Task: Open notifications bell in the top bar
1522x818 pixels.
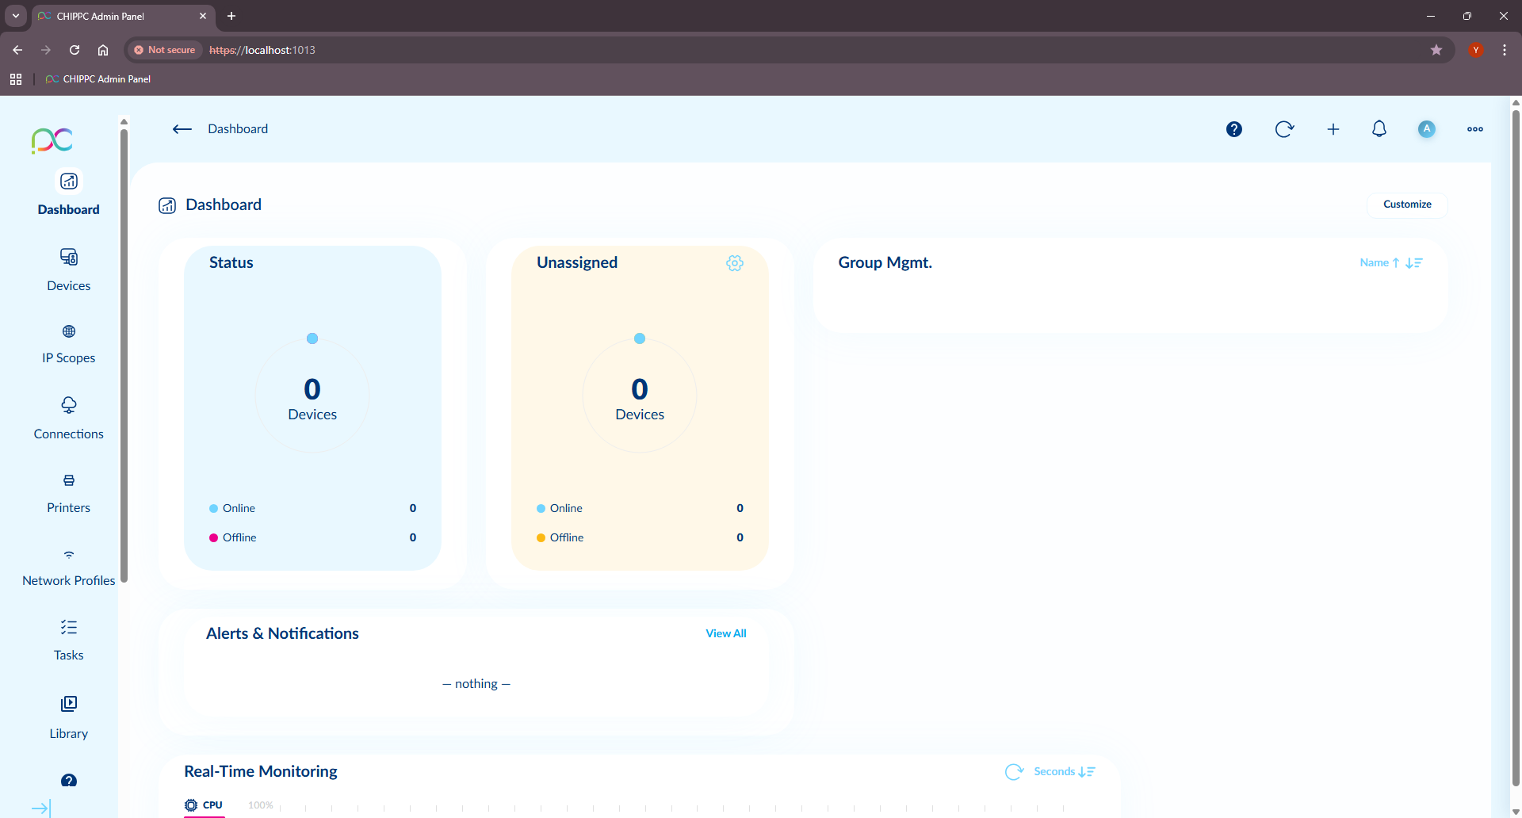Action: click(1379, 128)
